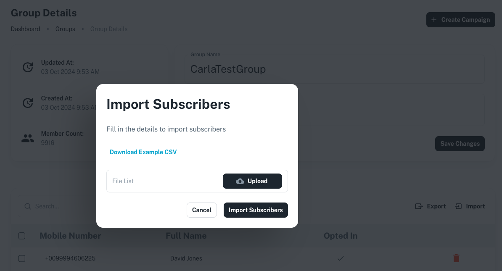Viewport: 502px width, 271px height.
Task: Click the Export arrow icon
Action: 419,206
